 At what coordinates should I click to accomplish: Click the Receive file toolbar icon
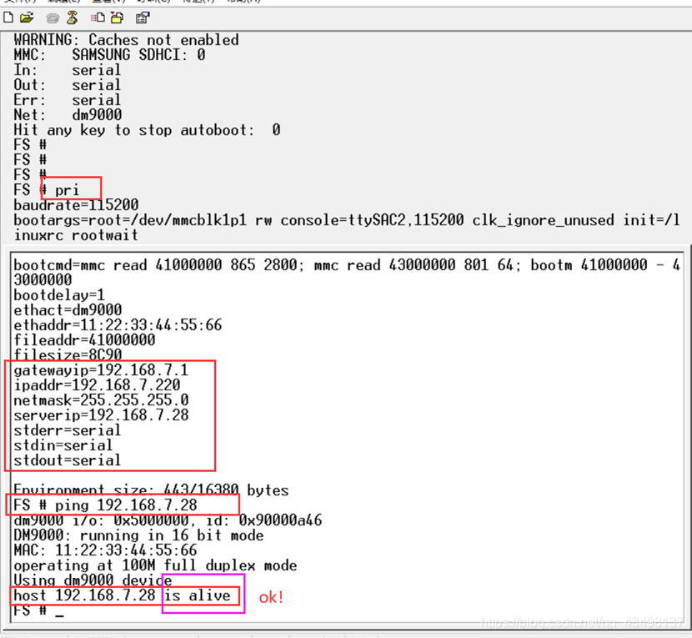pyautogui.click(x=118, y=18)
